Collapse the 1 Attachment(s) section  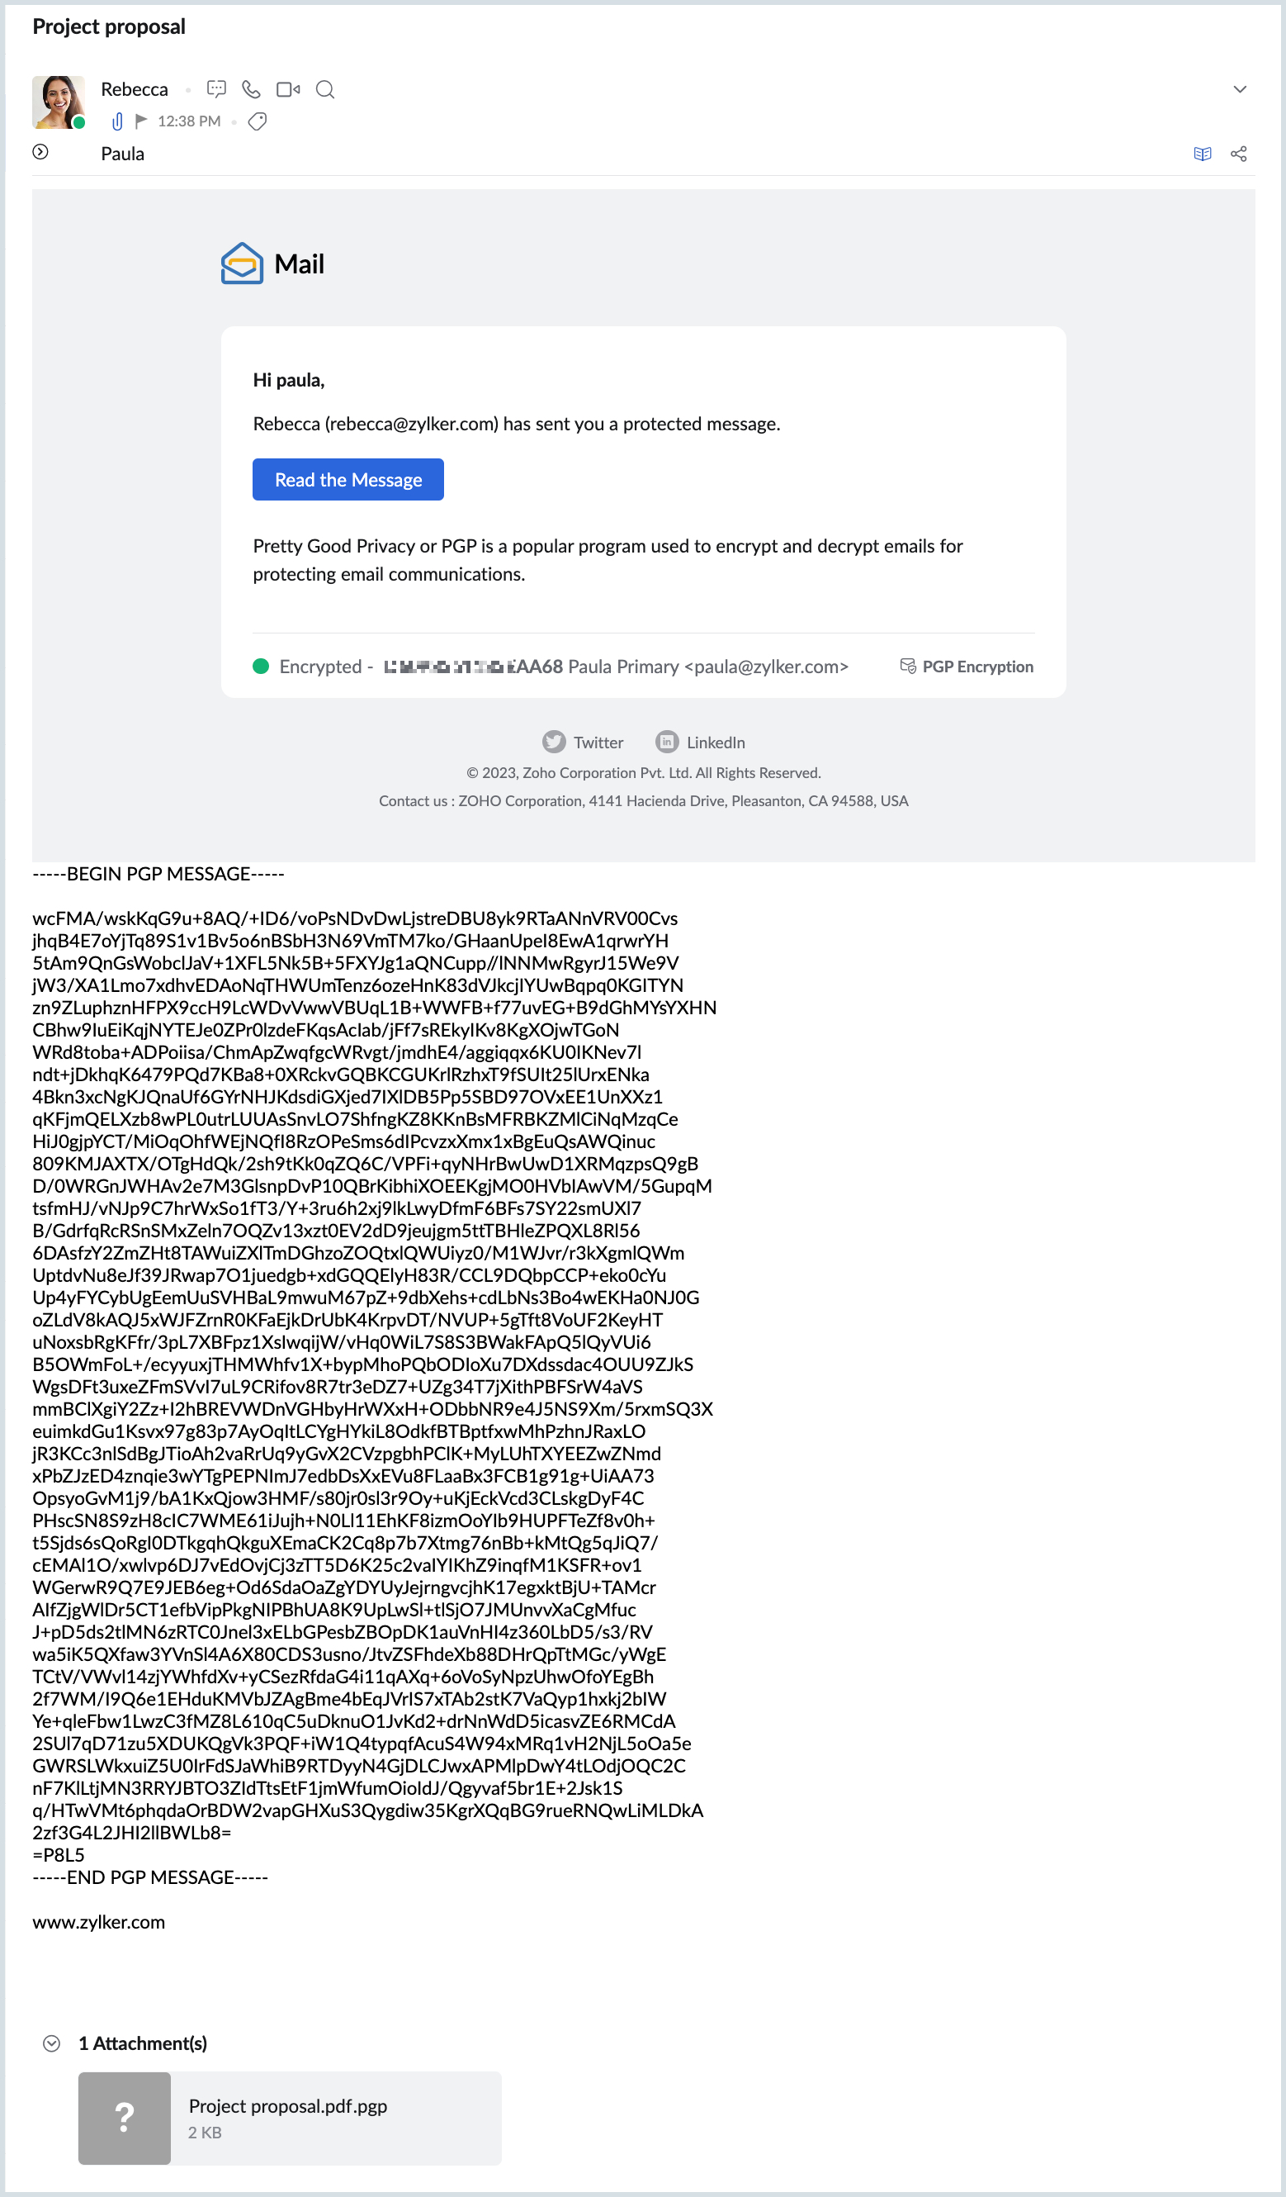(x=52, y=2044)
